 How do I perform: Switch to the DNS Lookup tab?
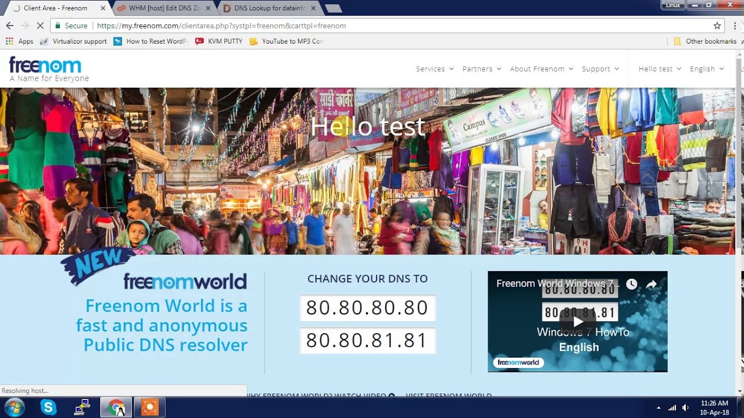(x=270, y=8)
